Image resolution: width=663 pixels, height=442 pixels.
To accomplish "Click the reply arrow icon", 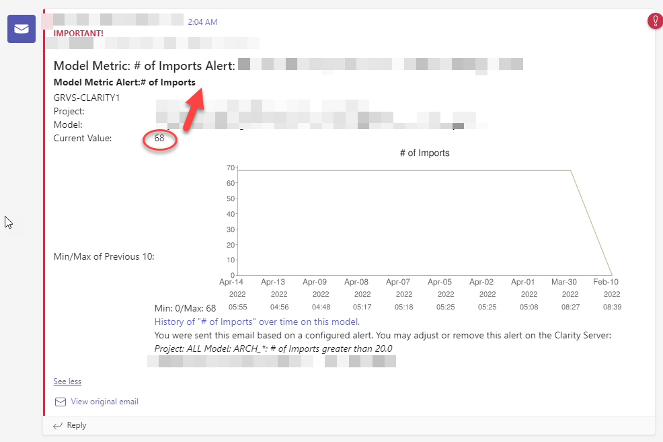I will [x=58, y=425].
